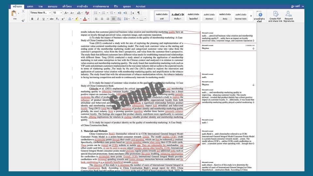Screen dimensions: 313x176
Task: Open the รีวิว (Review) tab
Action: point(116,7)
